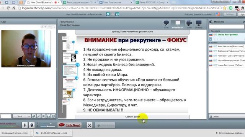This screenshot has height=137, width=245.
Task: Select guest Минкевич Ольга
Action: coord(231,56)
